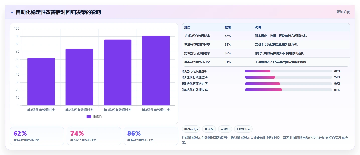Click the bar for 第4迭代有效通过率
360x155 pixels.
point(156,71)
